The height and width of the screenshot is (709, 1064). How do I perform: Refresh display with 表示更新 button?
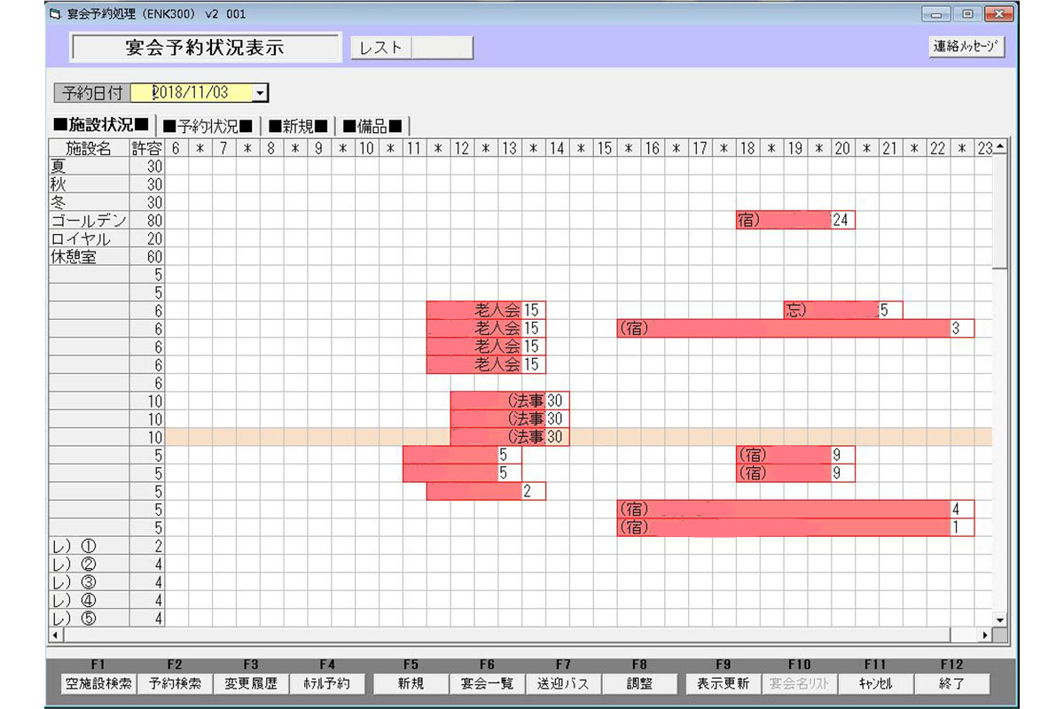coord(723,683)
